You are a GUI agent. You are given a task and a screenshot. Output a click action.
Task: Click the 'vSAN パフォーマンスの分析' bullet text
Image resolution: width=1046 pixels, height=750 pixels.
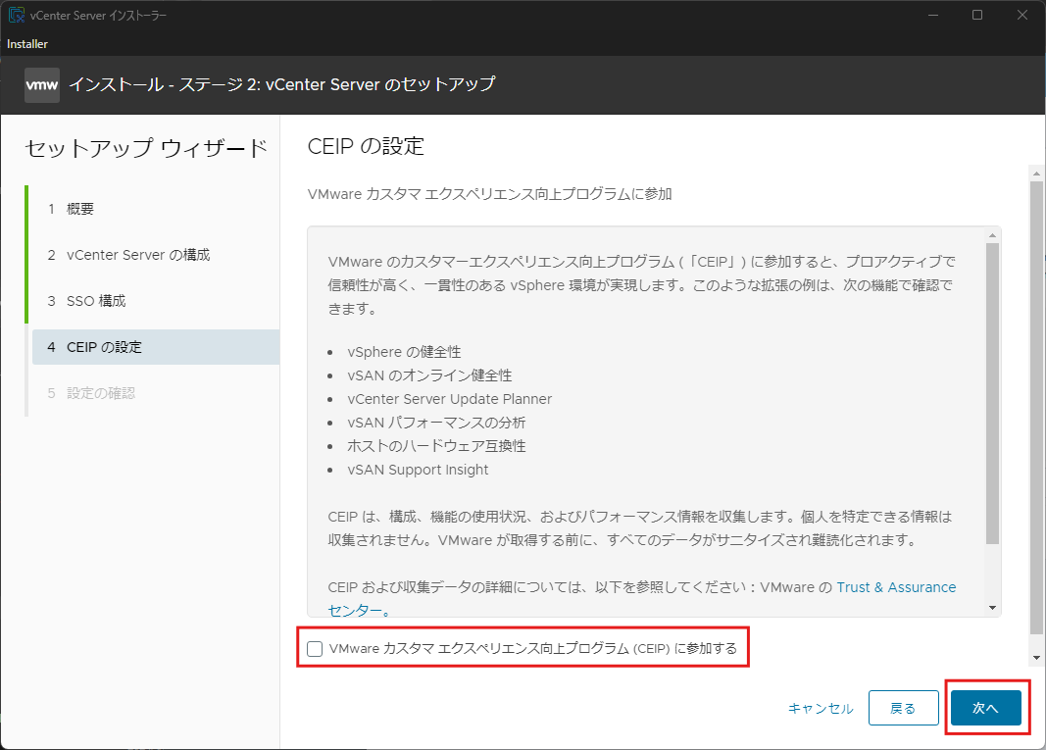[436, 423]
